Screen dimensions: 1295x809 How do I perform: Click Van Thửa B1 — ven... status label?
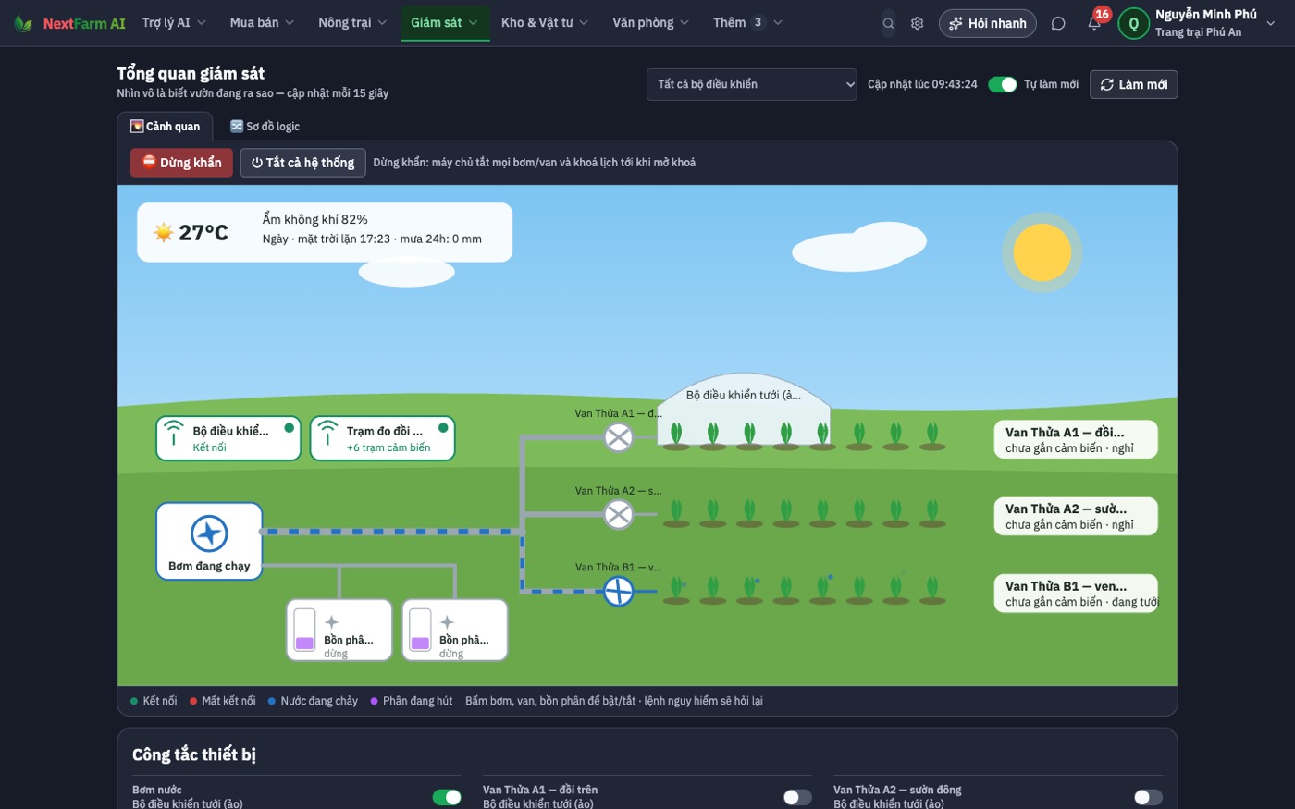pyautogui.click(x=1076, y=594)
